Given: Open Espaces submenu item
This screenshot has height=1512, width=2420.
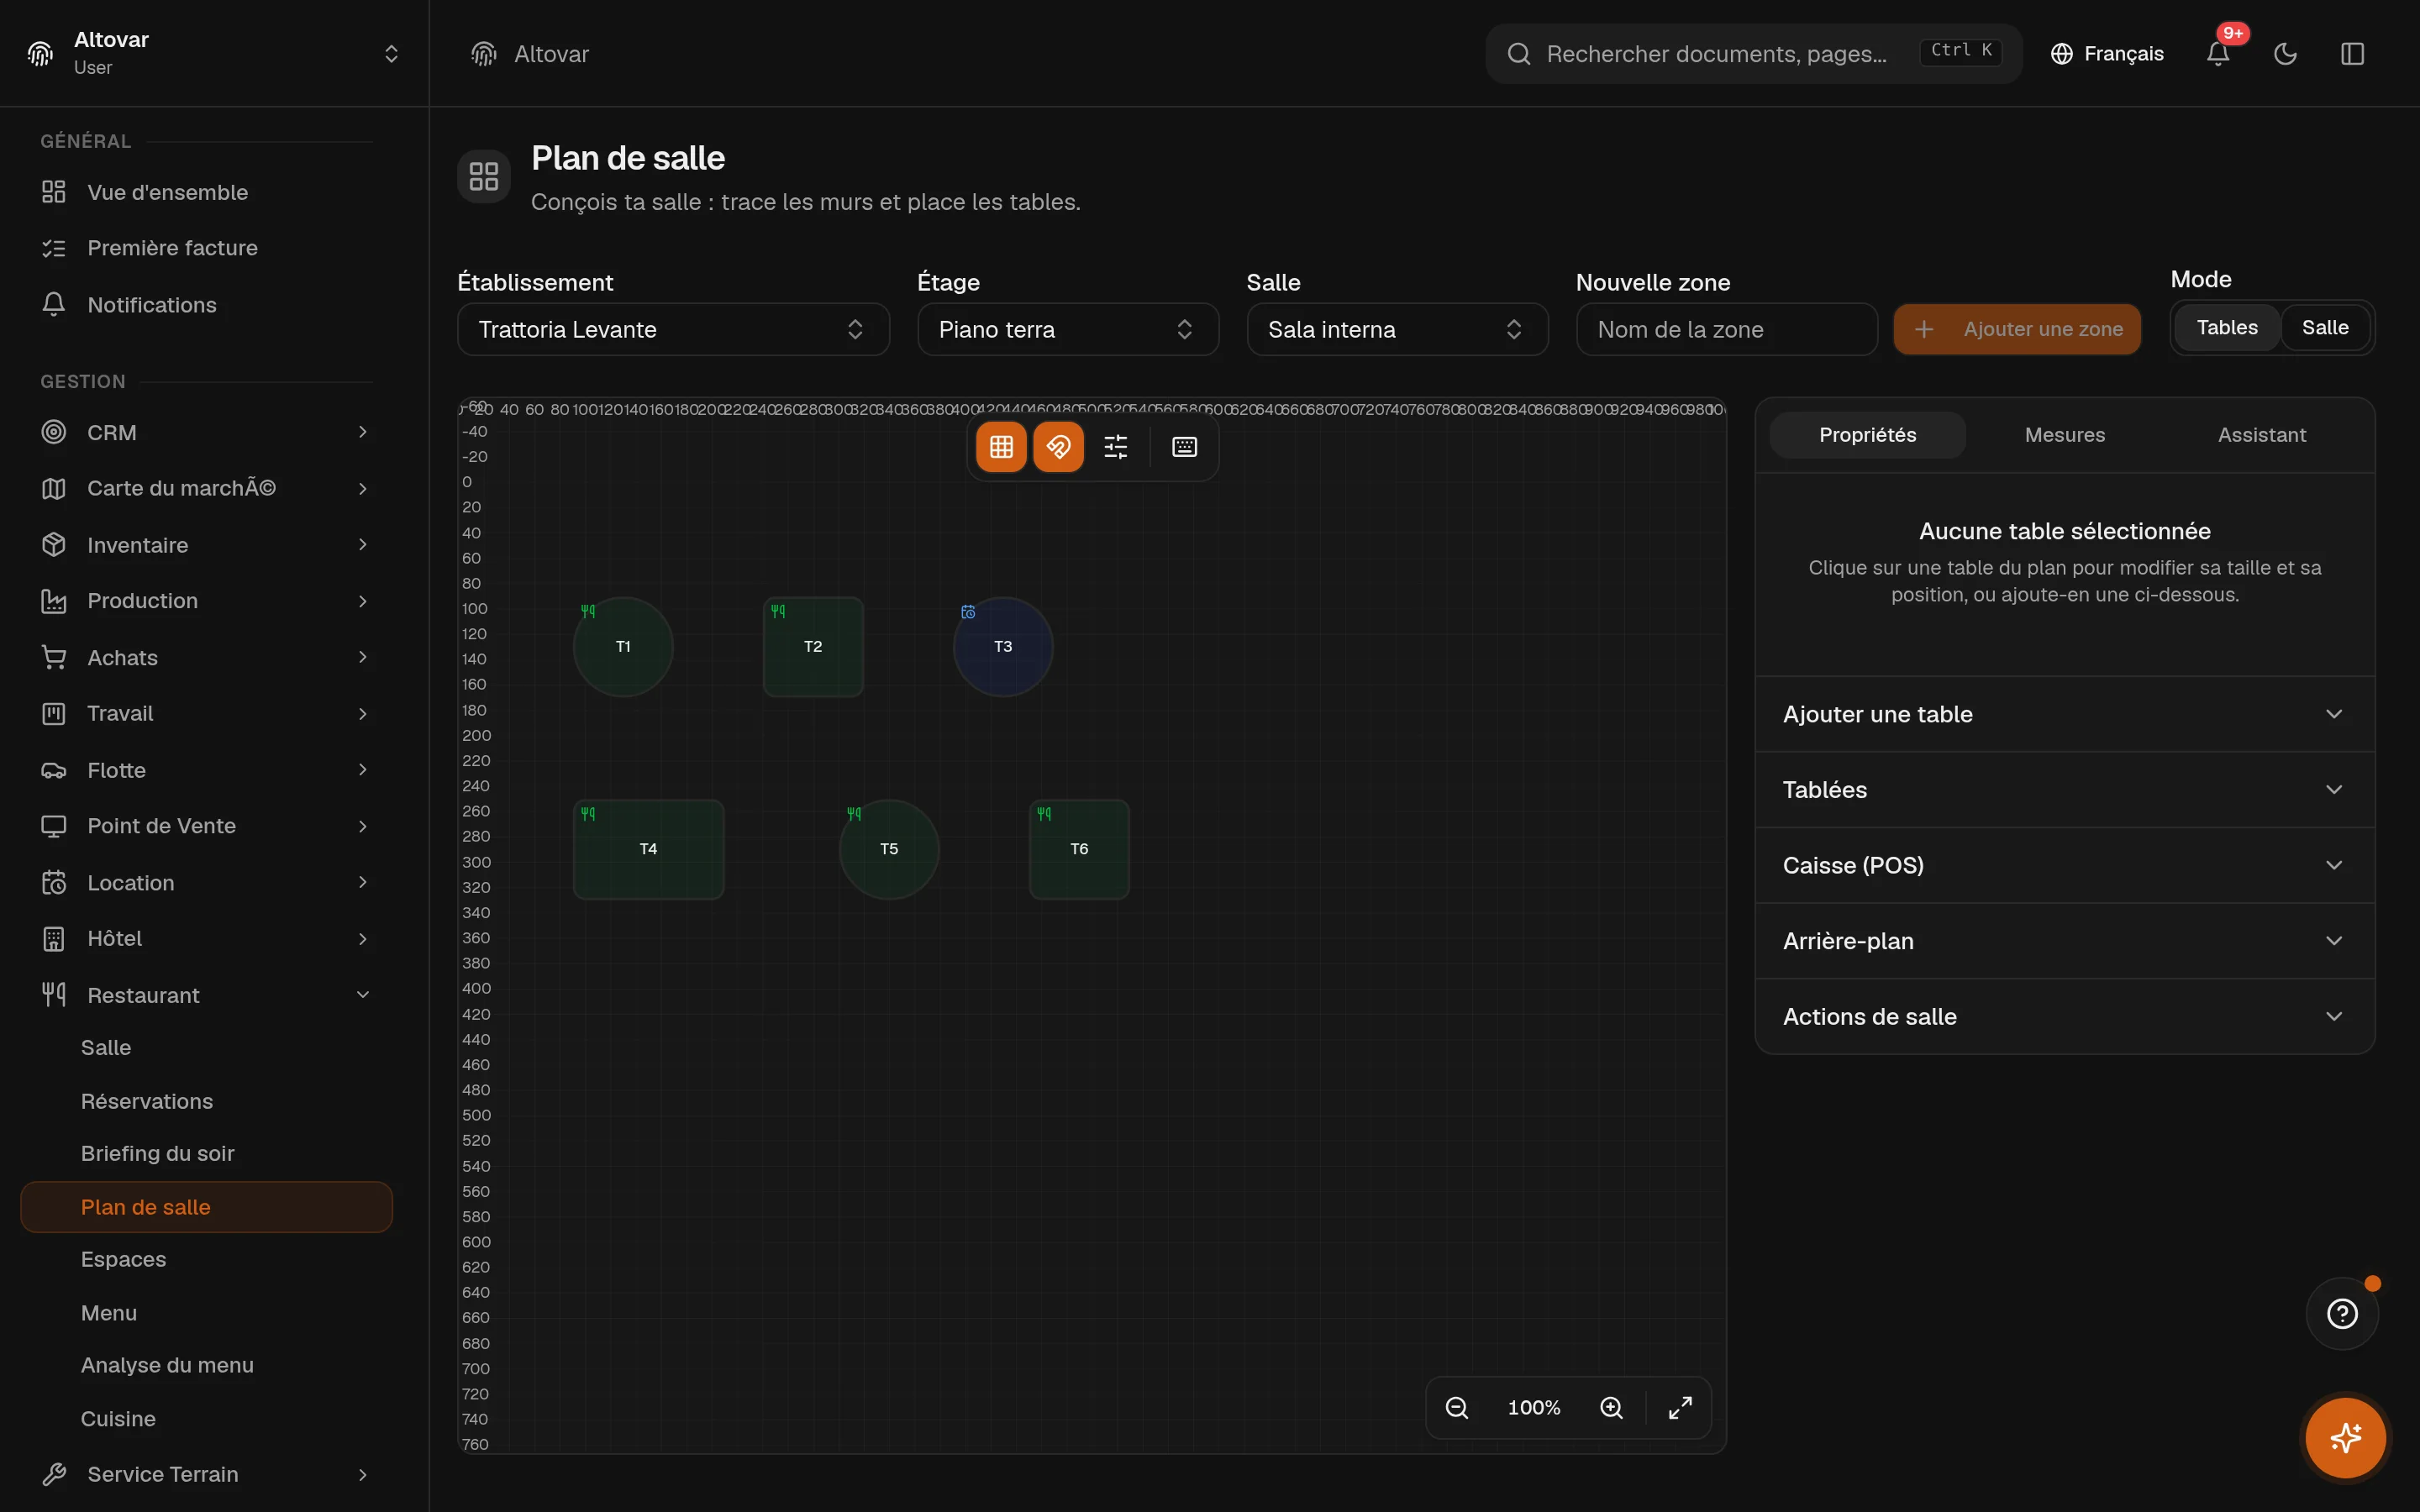Looking at the screenshot, I should pos(206,1260).
